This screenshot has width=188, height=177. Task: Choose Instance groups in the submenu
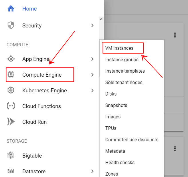click(122, 59)
